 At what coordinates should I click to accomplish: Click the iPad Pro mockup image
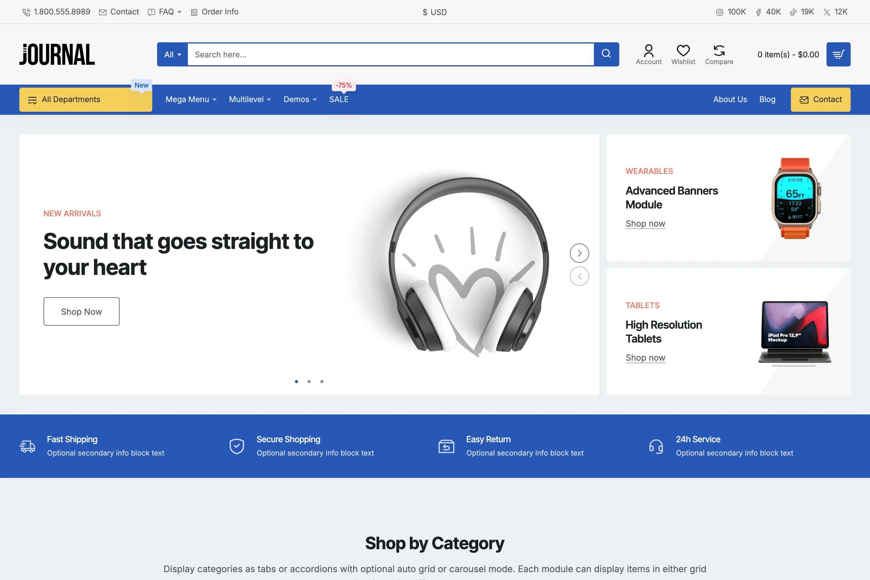click(x=794, y=333)
